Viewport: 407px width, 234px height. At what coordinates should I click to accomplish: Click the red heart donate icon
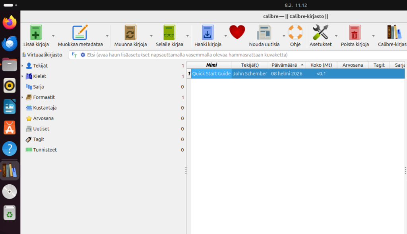(237, 32)
